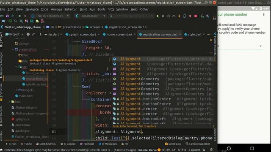Click the screens breadcrumb item
The width and height of the screenshot is (271, 152).
(x=93, y=27)
